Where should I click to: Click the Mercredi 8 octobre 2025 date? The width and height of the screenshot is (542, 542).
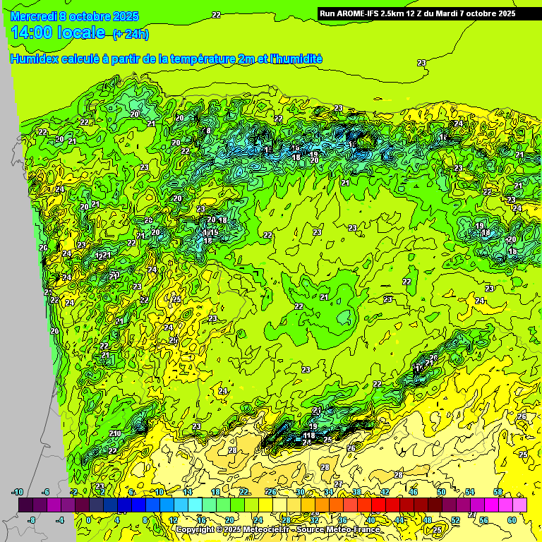75,16
